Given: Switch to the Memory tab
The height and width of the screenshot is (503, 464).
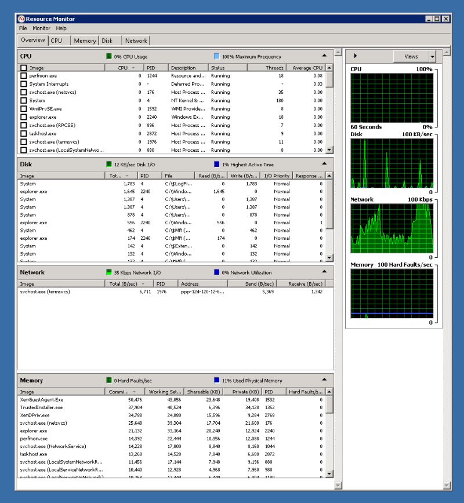Looking at the screenshot, I should click(85, 41).
